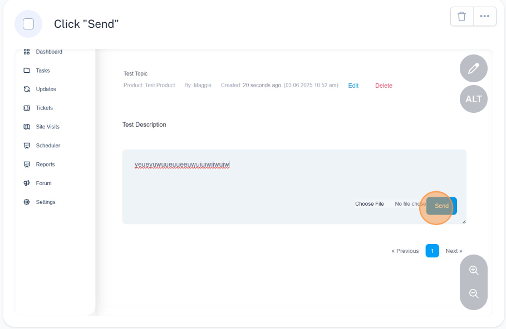Click the zoom out magnifier icon
This screenshot has width=506, height=329.
point(474,293)
